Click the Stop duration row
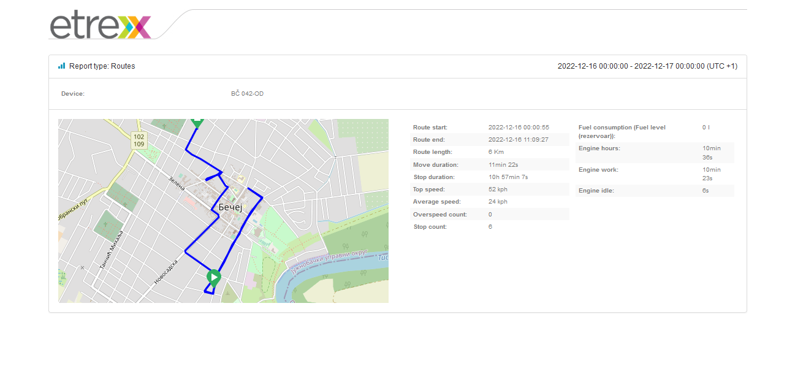This screenshot has height=379, width=787. [x=490, y=177]
